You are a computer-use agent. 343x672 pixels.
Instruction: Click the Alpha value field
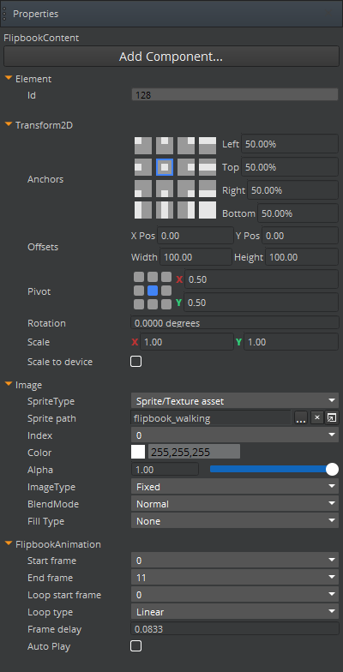click(x=165, y=470)
